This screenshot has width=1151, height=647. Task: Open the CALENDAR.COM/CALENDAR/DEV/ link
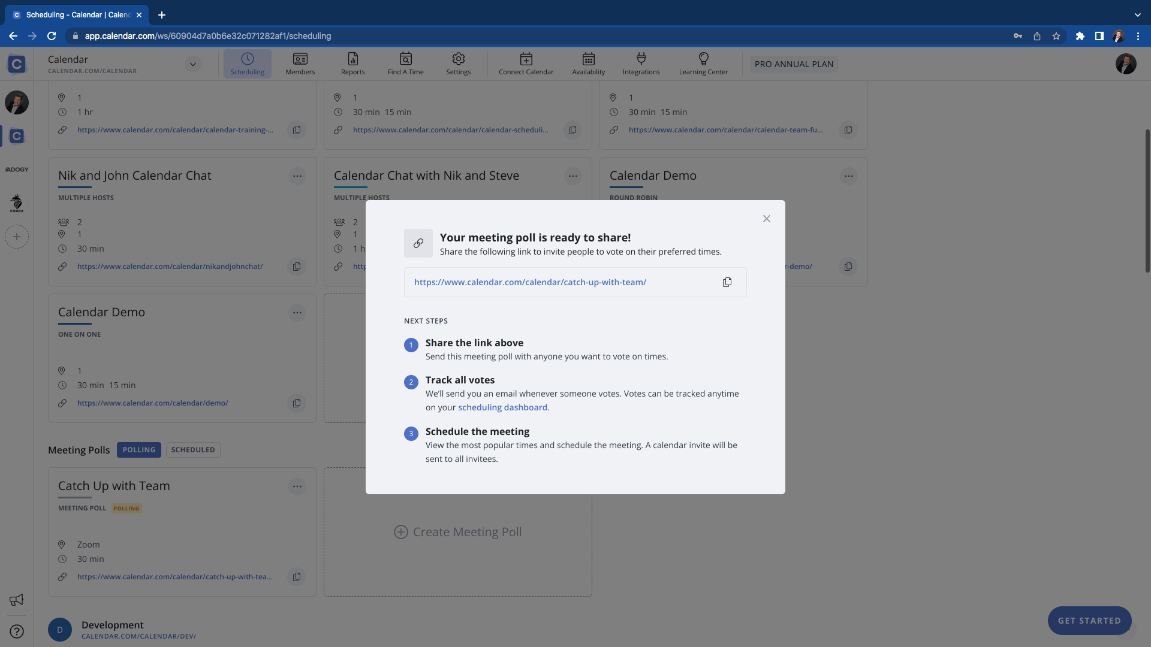coord(138,636)
